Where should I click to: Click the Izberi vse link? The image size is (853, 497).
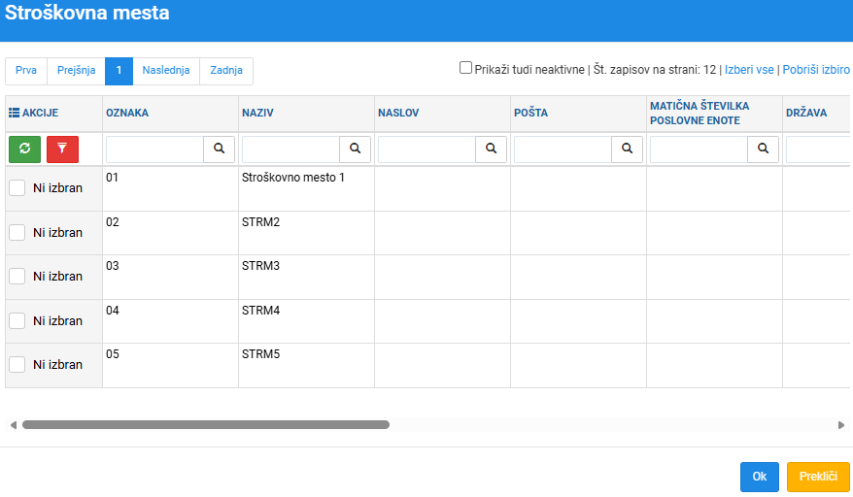[x=749, y=70]
